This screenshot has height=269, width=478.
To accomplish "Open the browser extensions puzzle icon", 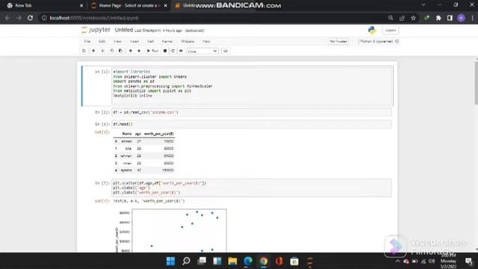I will pyautogui.click(x=438, y=18).
